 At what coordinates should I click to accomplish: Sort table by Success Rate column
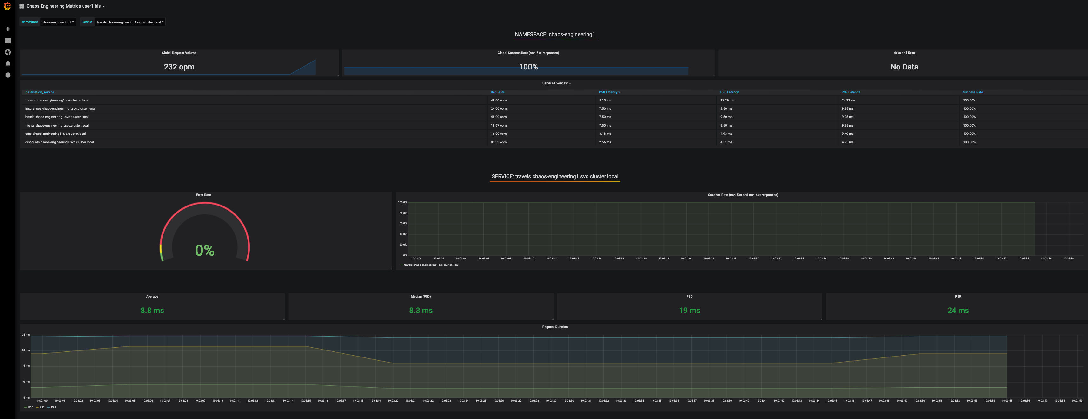972,92
